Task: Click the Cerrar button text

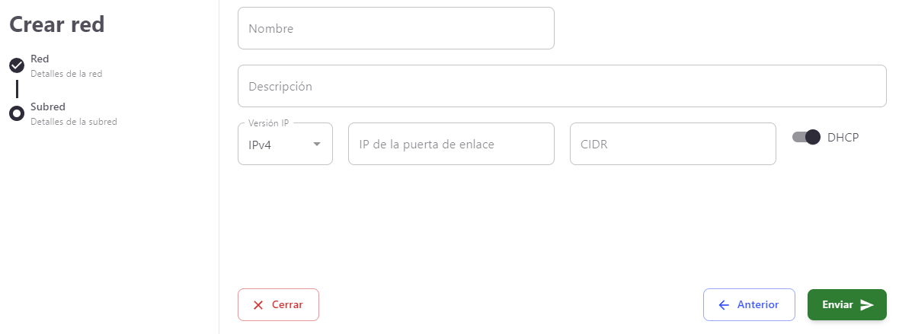Action: [x=287, y=304]
